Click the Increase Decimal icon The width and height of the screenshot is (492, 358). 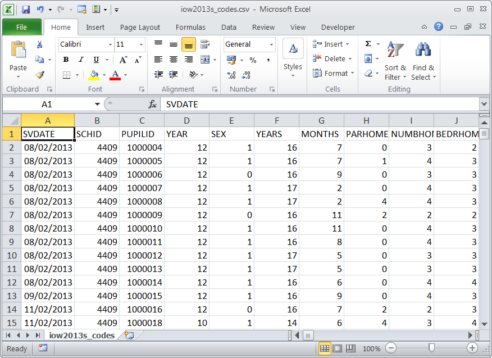click(x=230, y=74)
